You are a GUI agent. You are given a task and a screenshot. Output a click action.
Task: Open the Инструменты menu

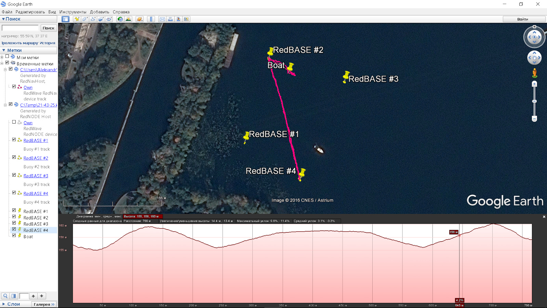pos(73,12)
